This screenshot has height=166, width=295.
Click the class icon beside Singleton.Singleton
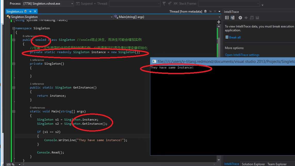point(9,17)
